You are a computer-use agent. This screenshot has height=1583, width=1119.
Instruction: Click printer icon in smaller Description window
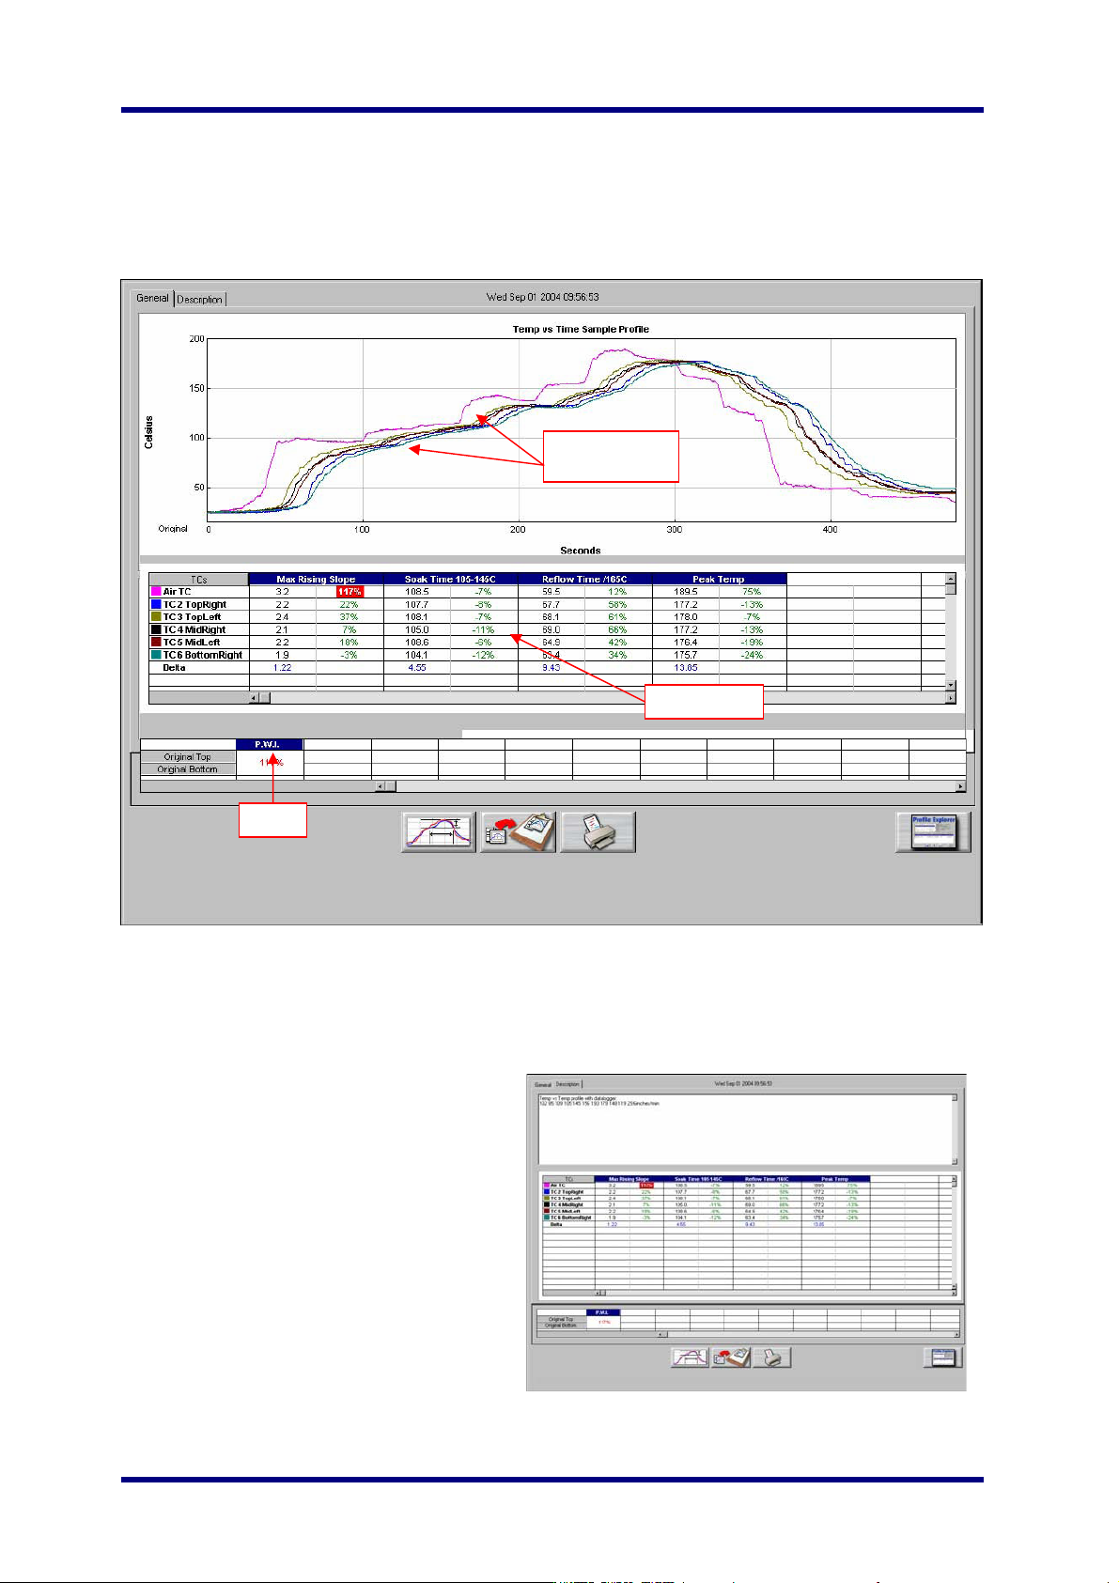point(772,1358)
